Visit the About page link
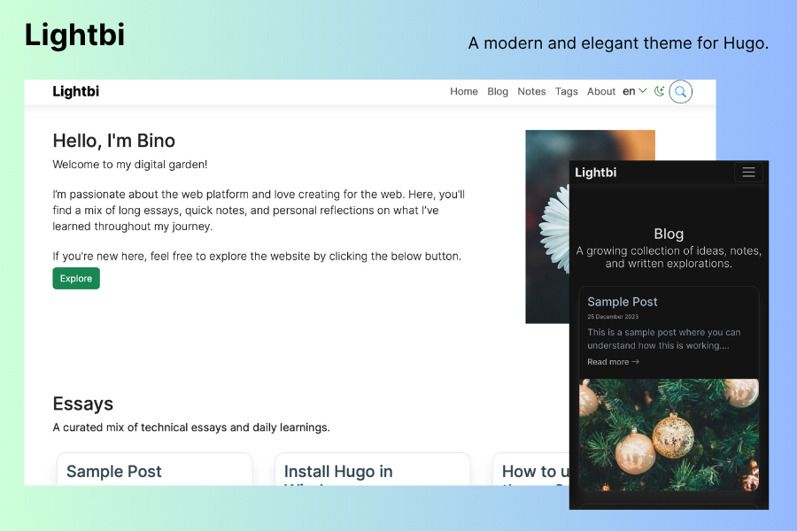The image size is (797, 531). pos(601,91)
